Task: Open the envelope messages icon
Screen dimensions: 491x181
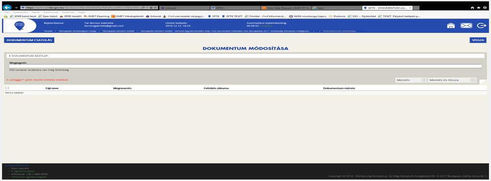Action: 466,26
